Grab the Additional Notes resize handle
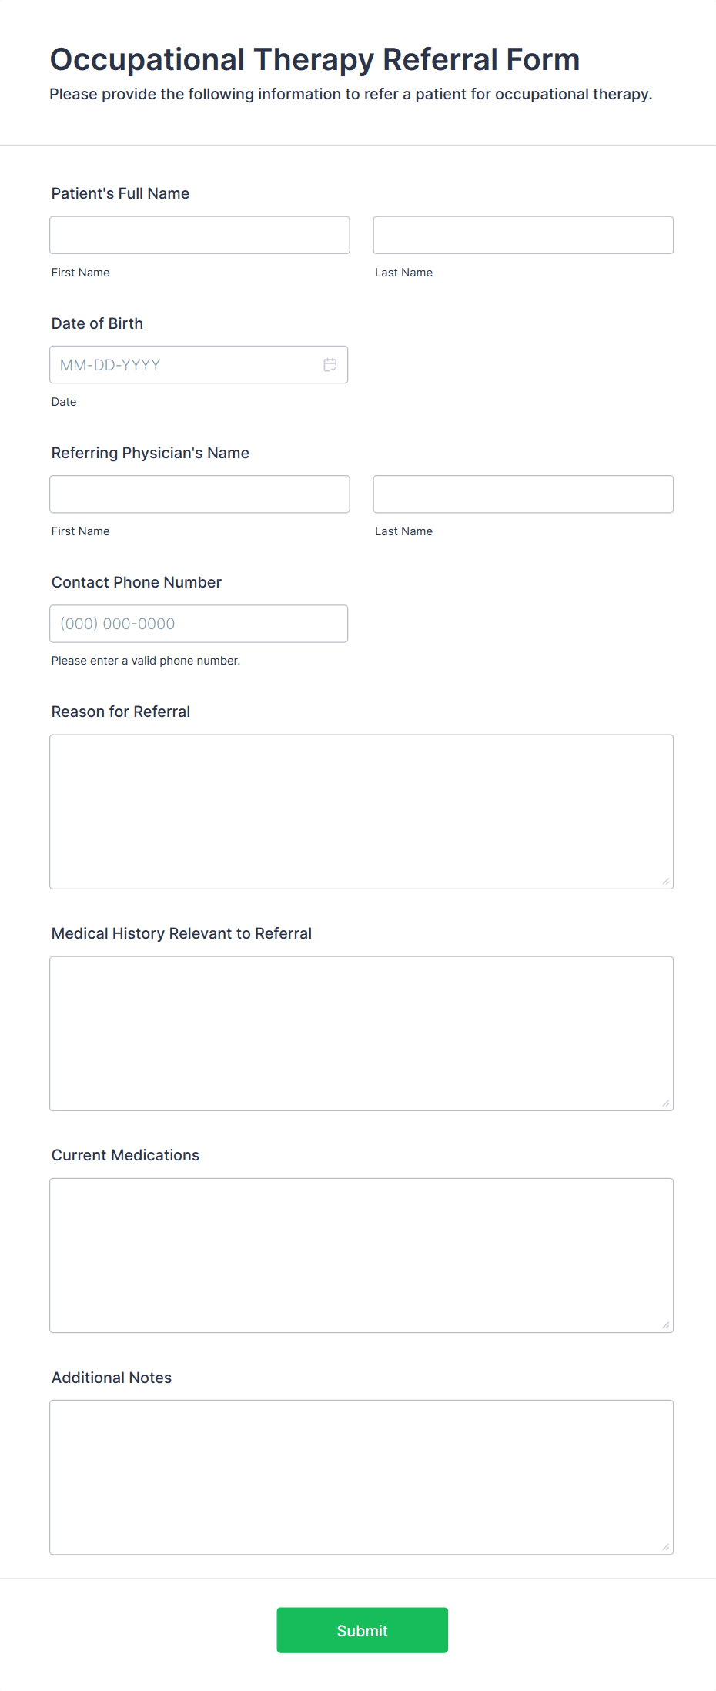The height and width of the screenshot is (1691, 716). click(x=666, y=1547)
